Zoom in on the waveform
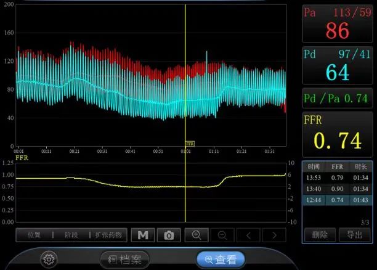Viewport: 377px width, 270px height. 197,235
